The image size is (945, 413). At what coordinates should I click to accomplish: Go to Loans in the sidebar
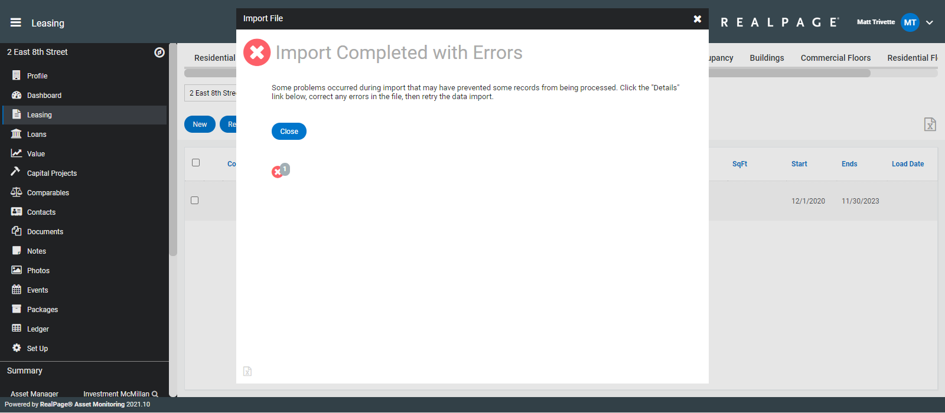point(37,135)
